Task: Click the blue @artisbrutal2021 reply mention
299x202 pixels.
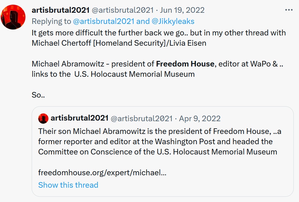Action: (103, 21)
